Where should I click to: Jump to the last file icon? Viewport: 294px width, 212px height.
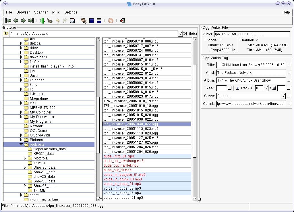pos(31,21)
